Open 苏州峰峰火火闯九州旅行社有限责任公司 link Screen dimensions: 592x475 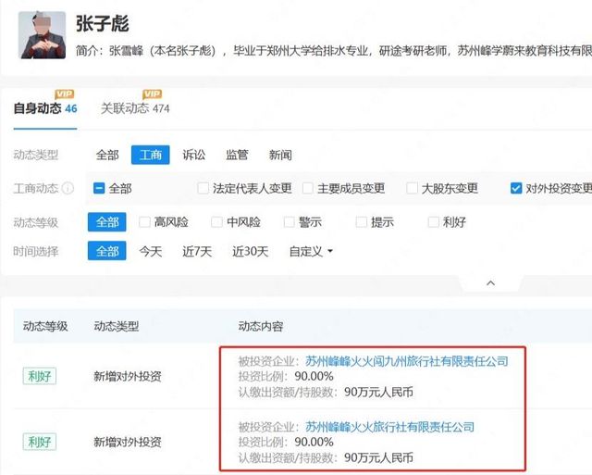pos(406,361)
